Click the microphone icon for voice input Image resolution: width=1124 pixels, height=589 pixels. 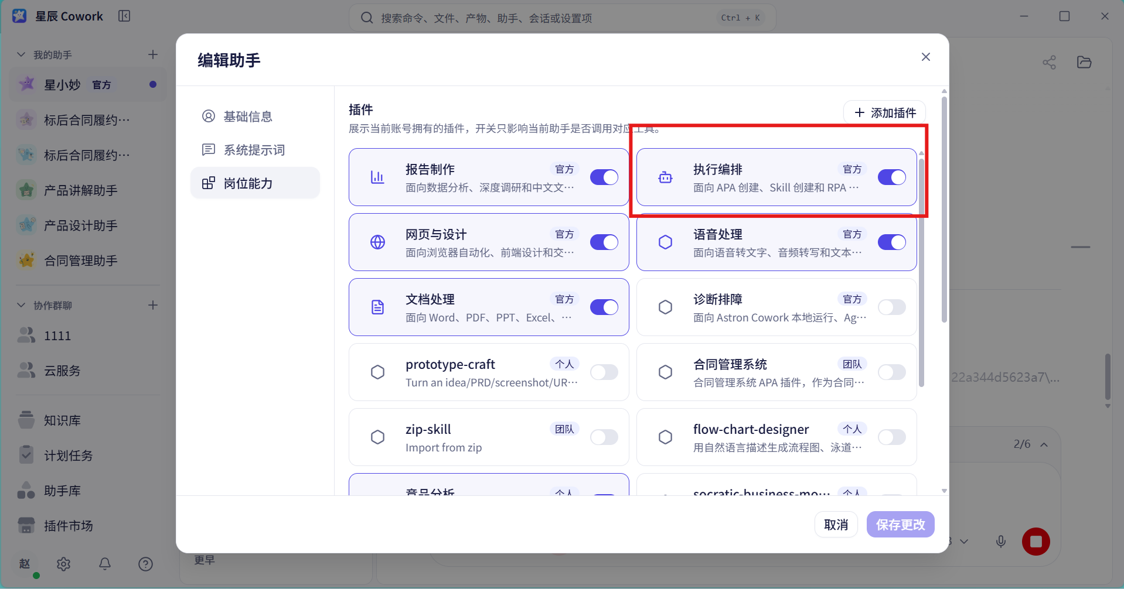[1001, 542]
